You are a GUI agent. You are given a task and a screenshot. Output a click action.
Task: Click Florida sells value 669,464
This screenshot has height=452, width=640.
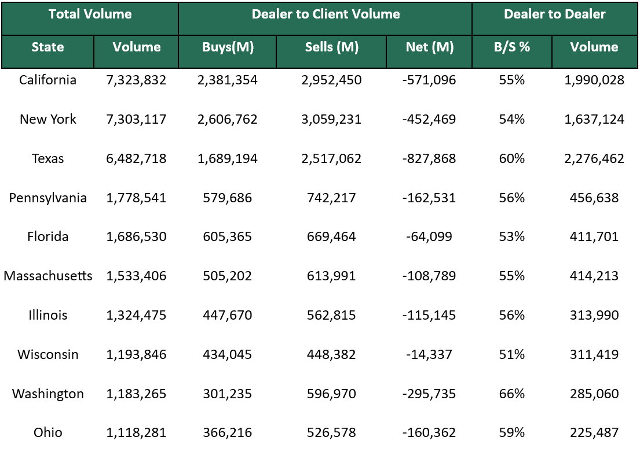[x=331, y=237]
